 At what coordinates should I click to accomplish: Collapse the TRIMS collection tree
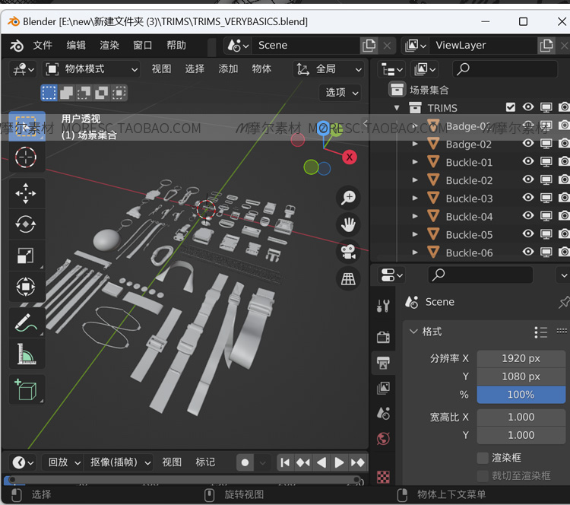(397, 108)
